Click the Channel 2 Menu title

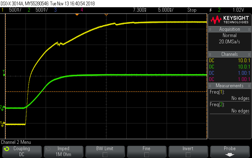(x=16, y=142)
